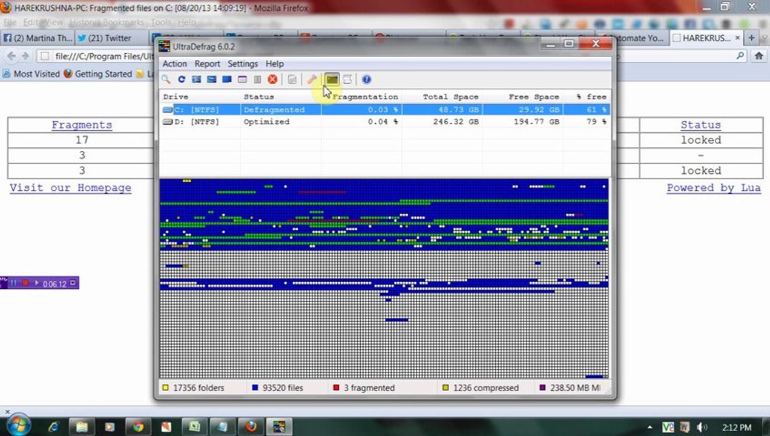Image resolution: width=770 pixels, height=436 pixels.
Task: Click the Repeat action toolbar icon
Action: (x=181, y=79)
